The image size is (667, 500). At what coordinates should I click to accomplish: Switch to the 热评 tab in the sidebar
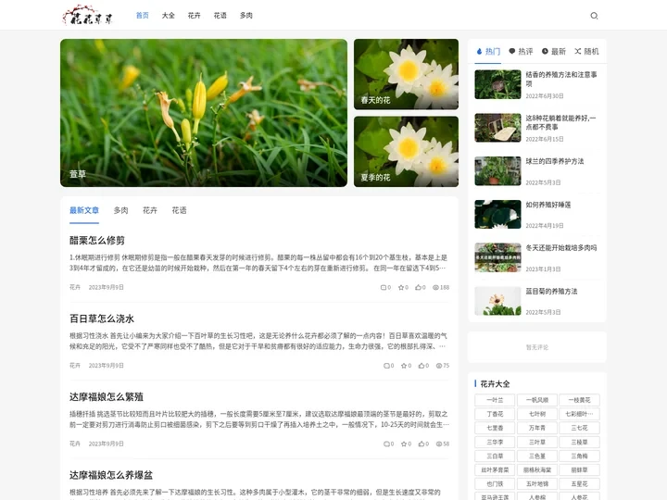(521, 52)
